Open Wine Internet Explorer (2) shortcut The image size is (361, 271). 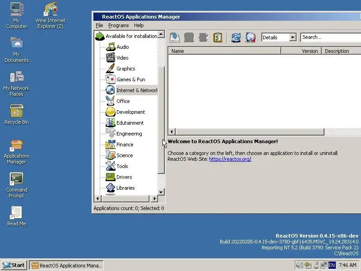click(x=51, y=15)
